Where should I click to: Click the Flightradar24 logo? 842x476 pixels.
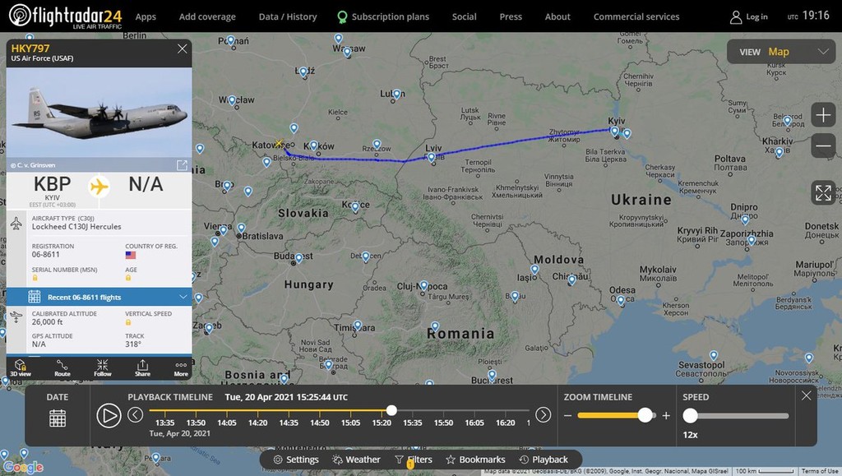point(66,16)
